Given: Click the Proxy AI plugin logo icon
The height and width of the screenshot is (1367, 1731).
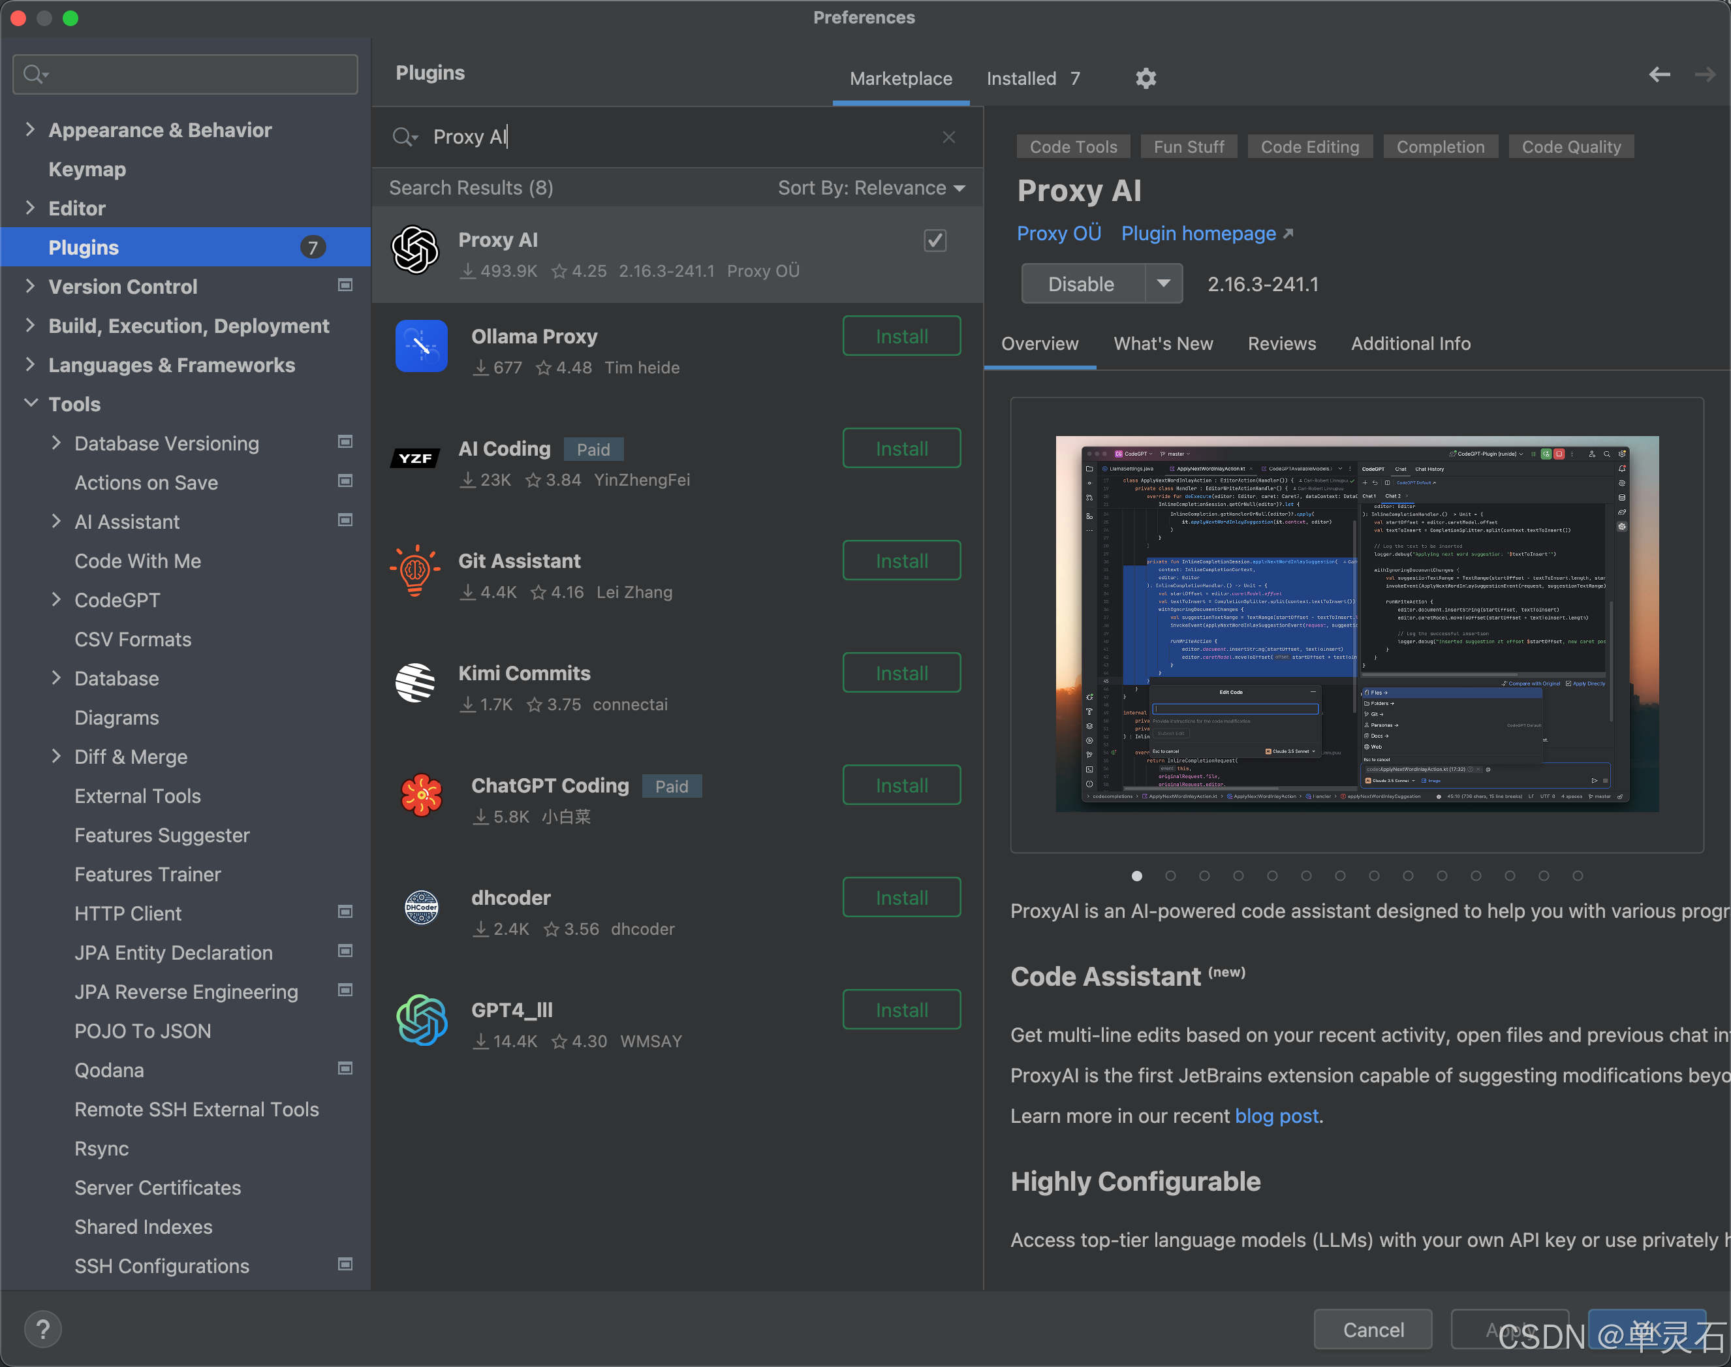Looking at the screenshot, I should [415, 251].
